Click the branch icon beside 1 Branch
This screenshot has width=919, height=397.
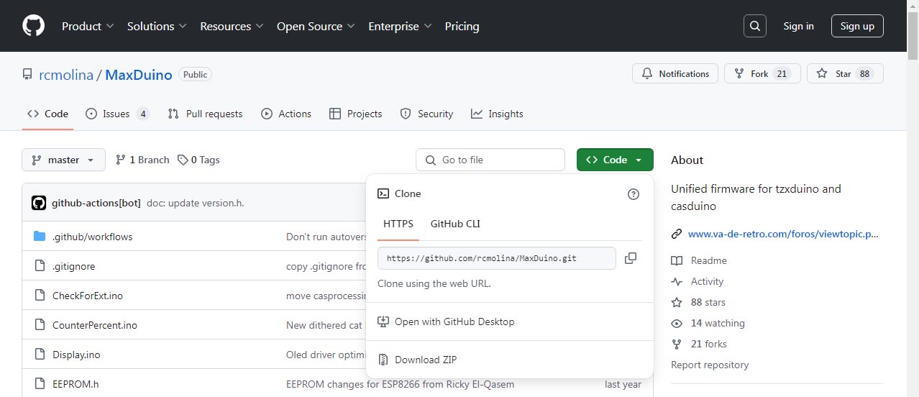121,160
